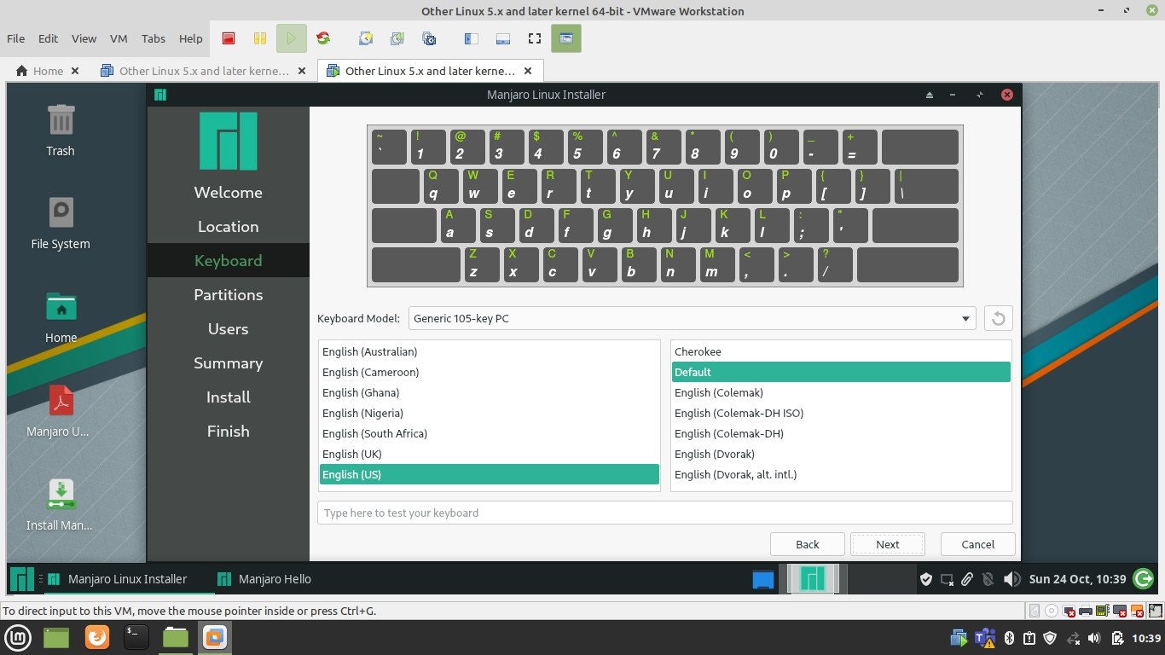Open the Help menu

pyautogui.click(x=191, y=38)
